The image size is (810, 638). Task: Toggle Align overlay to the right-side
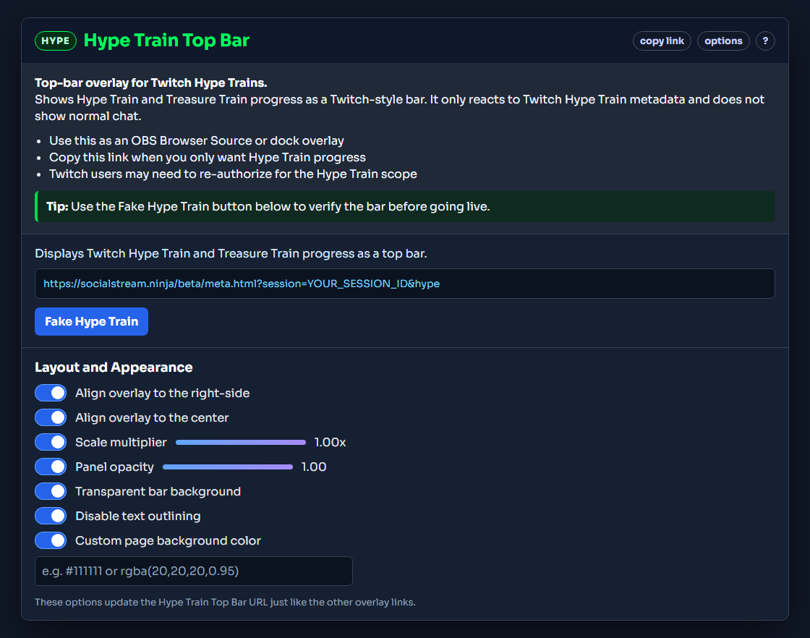coord(51,393)
